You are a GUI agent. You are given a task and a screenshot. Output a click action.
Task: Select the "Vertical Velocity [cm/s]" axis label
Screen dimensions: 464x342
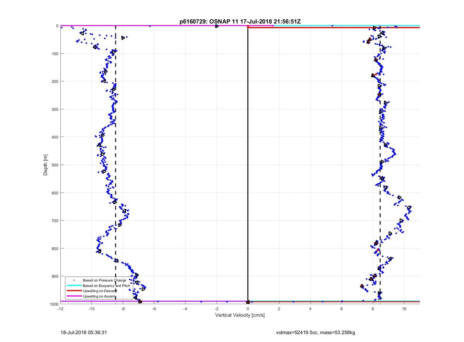pyautogui.click(x=240, y=315)
